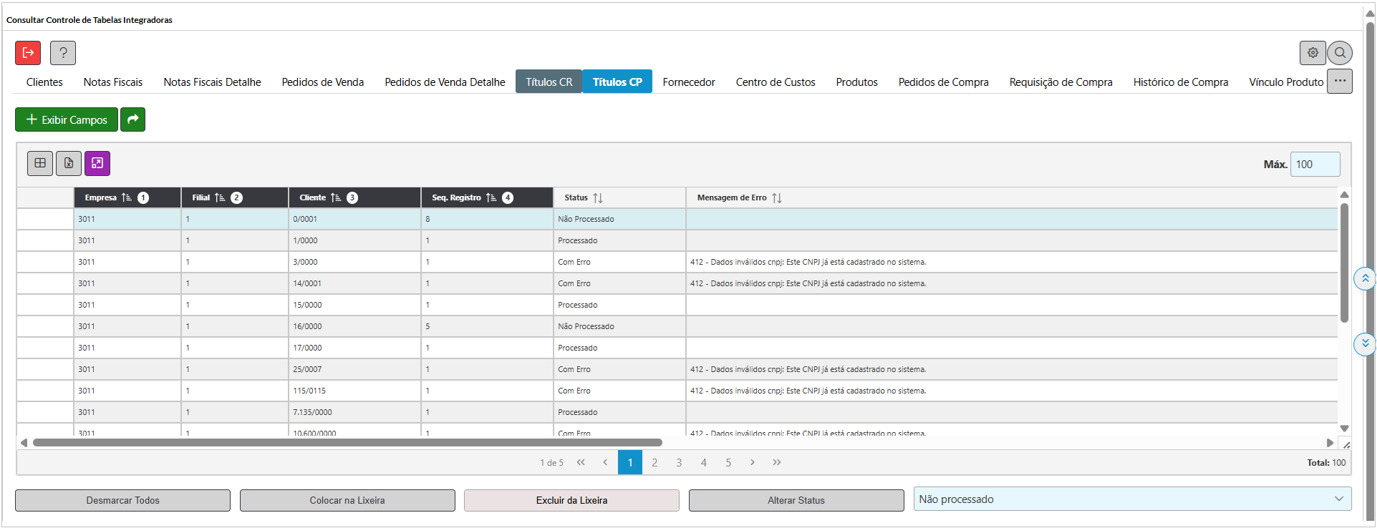The image size is (1377, 528).
Task: Go to first page of results
Action: tap(581, 462)
